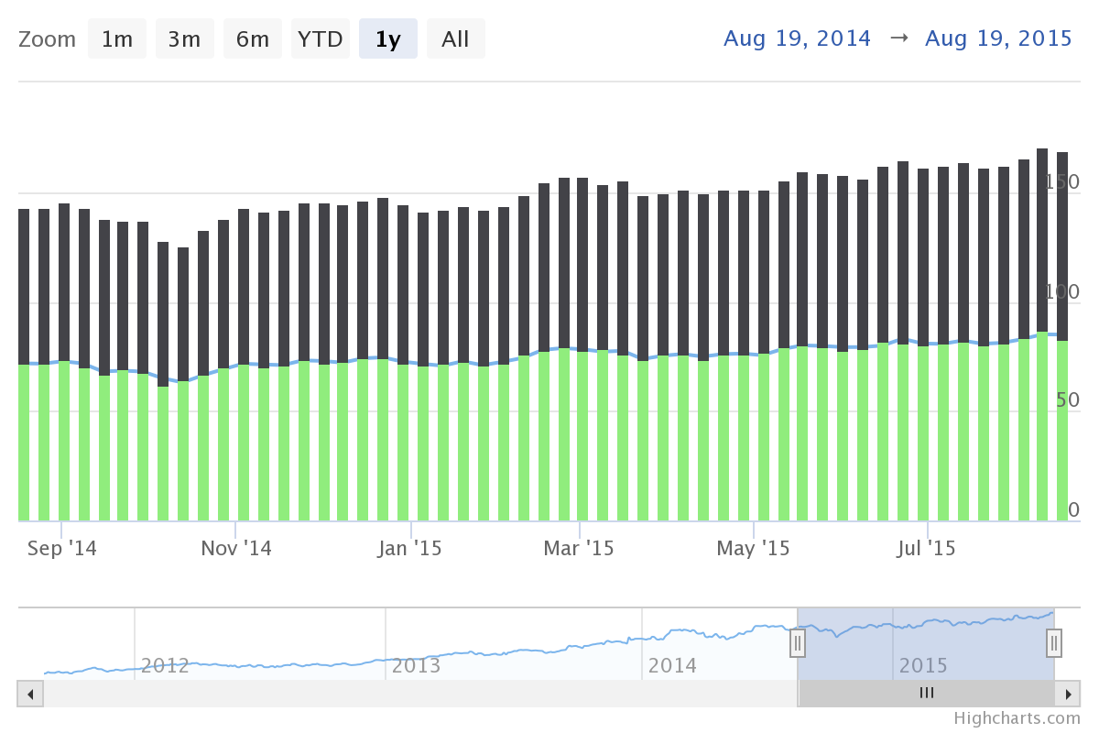The width and height of the screenshot is (1099, 733).
Task: Select the 1y zoom button
Action: point(388,39)
